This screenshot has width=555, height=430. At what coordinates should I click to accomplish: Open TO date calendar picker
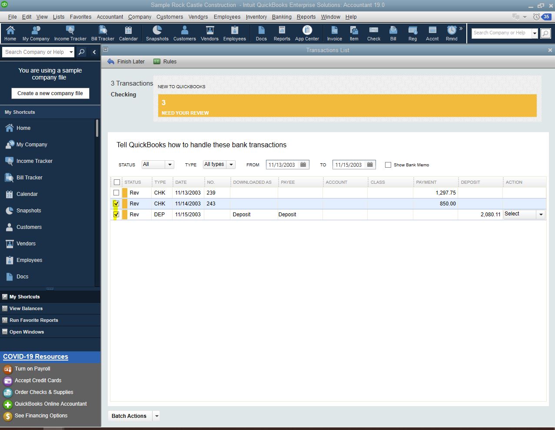pos(370,165)
